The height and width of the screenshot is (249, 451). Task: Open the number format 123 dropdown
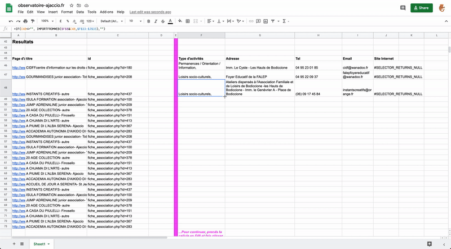tap(90, 21)
